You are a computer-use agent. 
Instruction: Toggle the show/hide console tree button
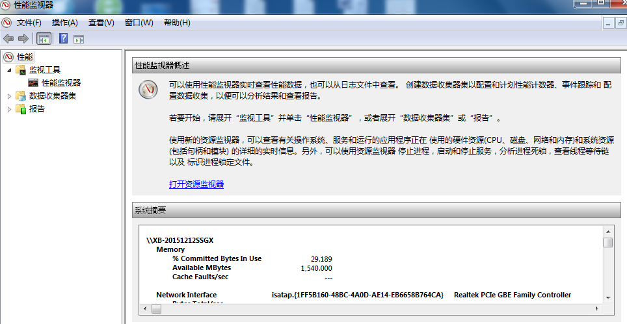[44, 39]
